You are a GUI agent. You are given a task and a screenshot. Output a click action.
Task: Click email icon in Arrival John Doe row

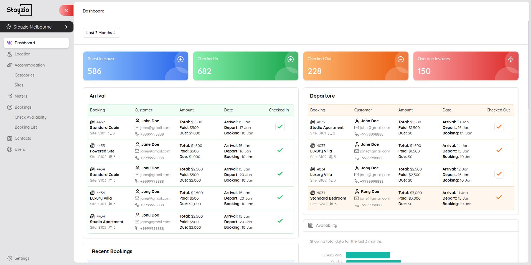pos(137,128)
